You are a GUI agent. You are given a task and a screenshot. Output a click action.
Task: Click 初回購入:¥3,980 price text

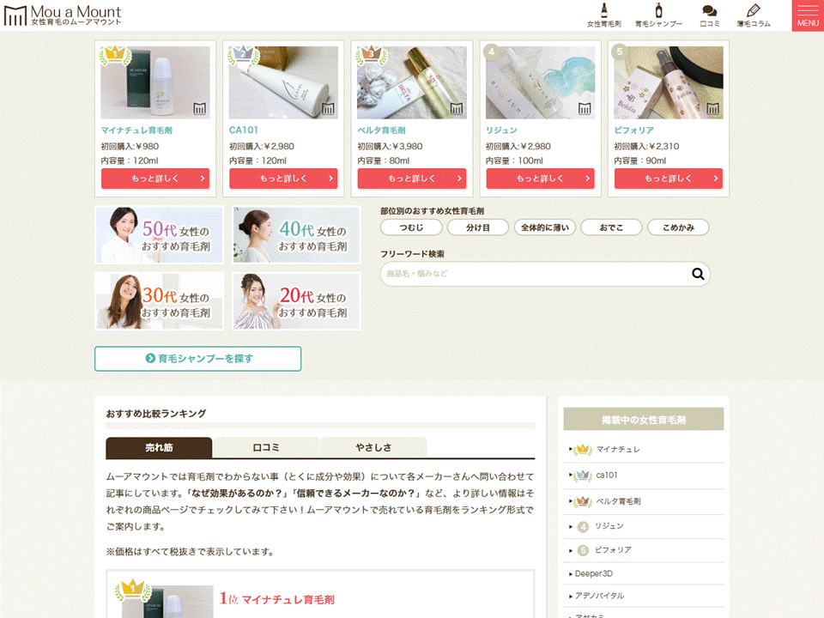click(x=390, y=147)
